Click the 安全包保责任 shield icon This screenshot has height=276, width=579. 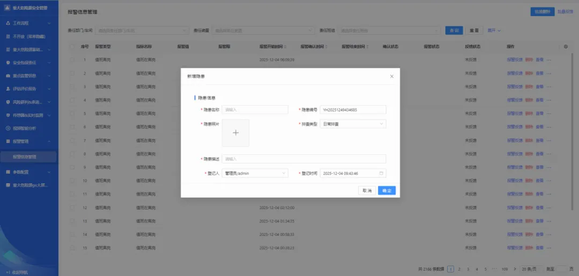point(8,63)
